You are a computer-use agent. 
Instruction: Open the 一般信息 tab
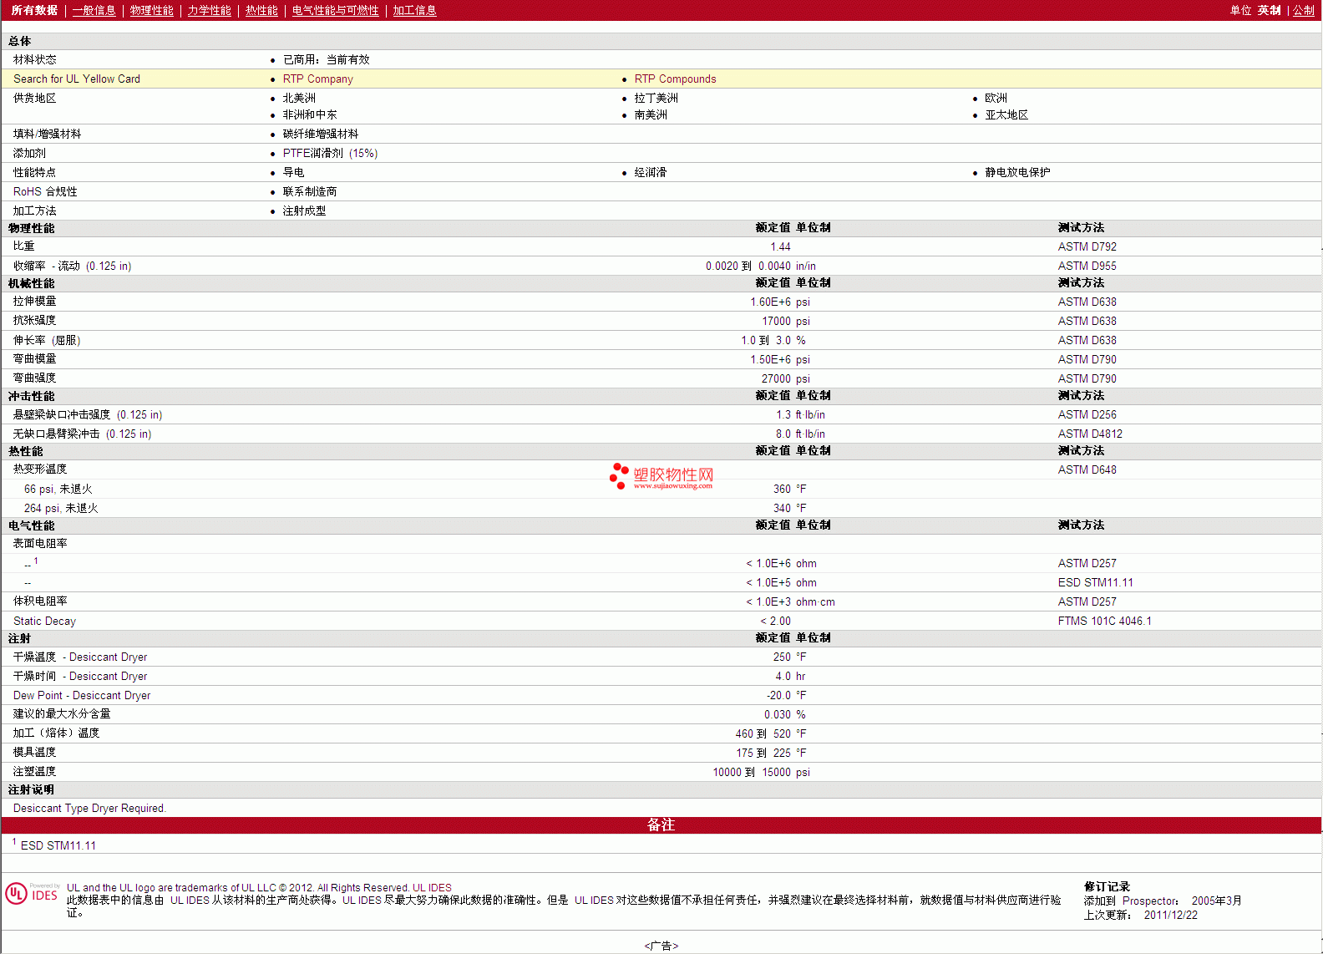(x=94, y=10)
